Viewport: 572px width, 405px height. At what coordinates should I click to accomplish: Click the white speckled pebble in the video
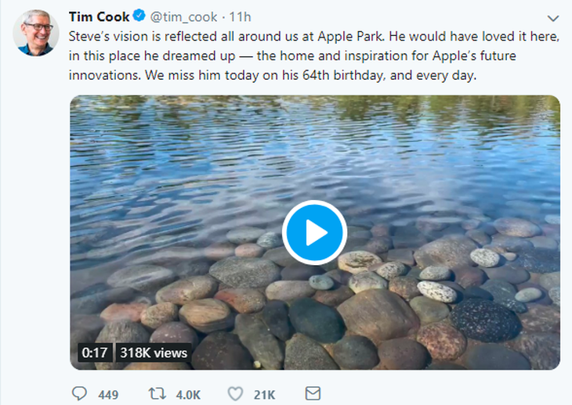click(437, 292)
